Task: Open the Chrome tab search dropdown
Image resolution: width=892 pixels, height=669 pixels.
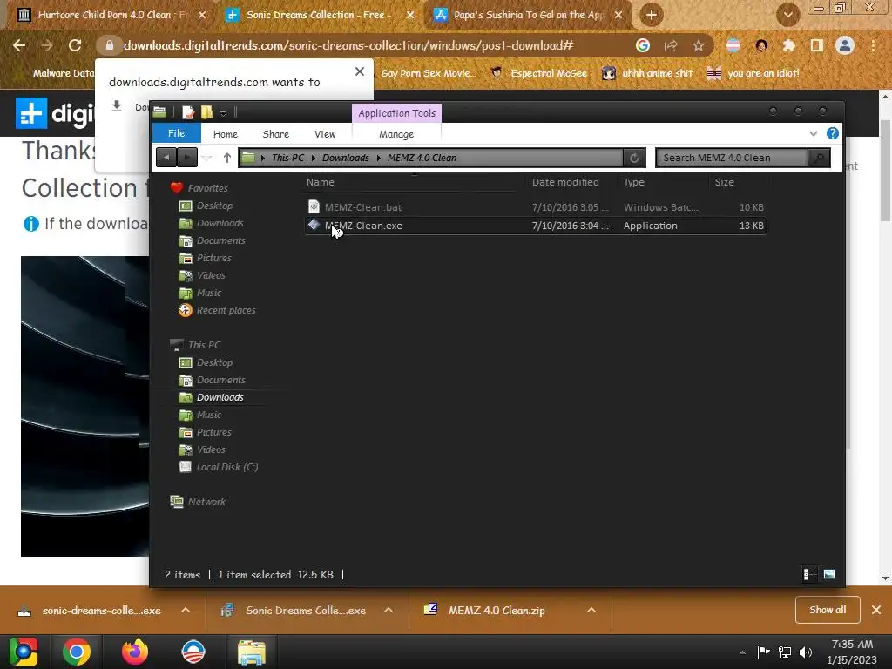Action: (787, 15)
